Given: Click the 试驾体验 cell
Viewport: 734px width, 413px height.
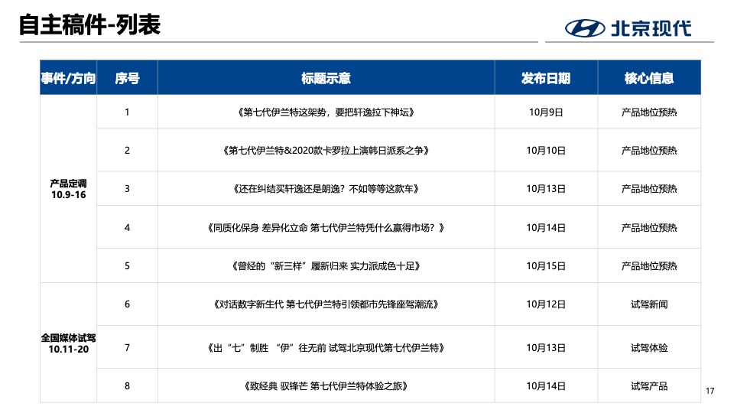Looking at the screenshot, I should 649,347.
